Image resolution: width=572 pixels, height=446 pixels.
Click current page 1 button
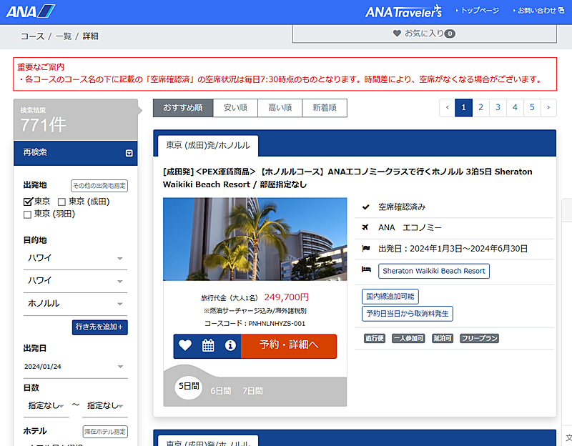[463, 108]
